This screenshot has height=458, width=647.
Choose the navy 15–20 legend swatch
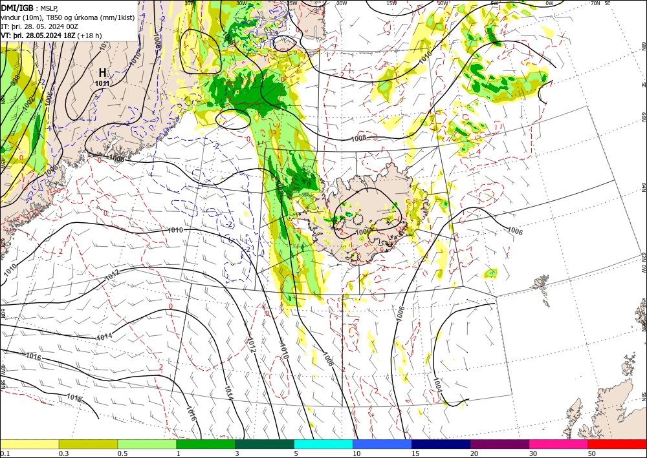point(441,444)
